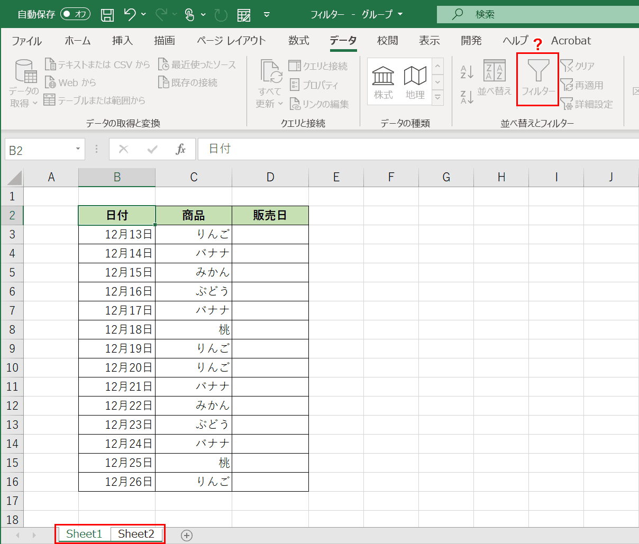Expand the Name Box dropdown arrow

pyautogui.click(x=78, y=149)
